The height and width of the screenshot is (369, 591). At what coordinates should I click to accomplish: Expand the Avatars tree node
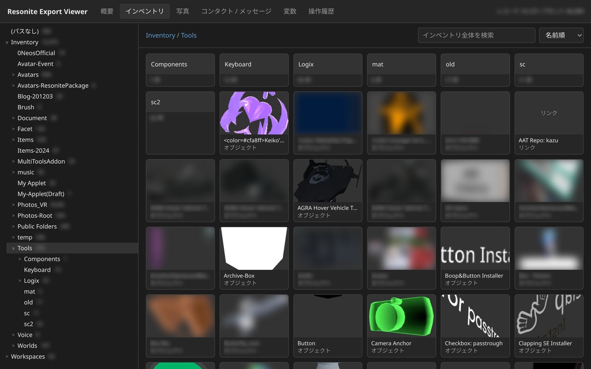point(13,75)
